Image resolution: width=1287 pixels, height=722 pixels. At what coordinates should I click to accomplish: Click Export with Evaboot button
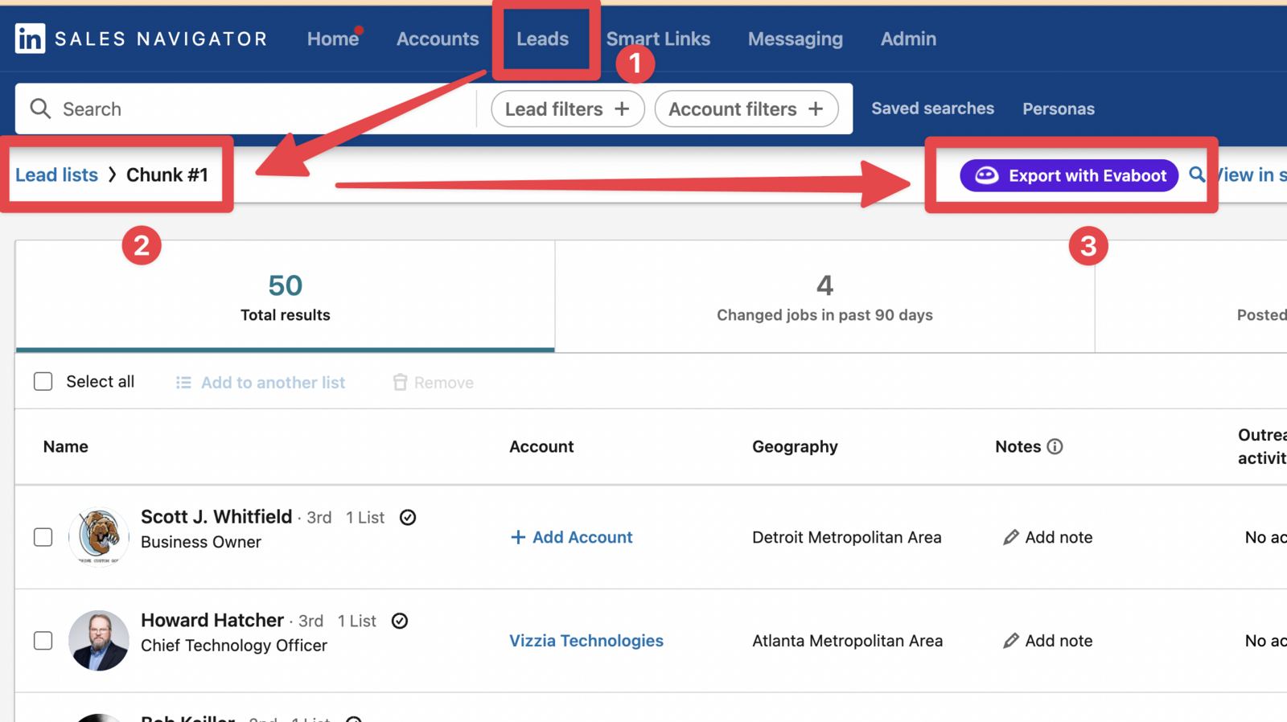1069,175
